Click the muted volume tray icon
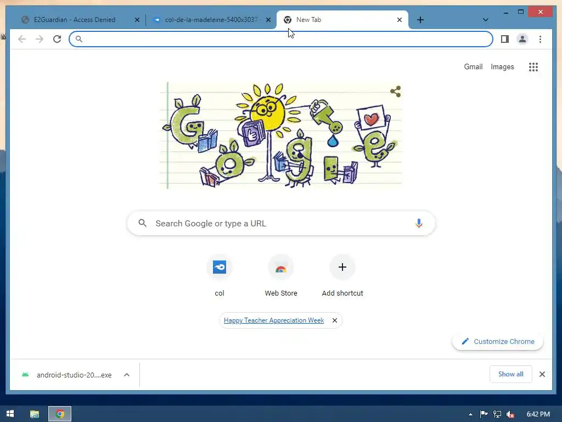562x422 pixels. pos(510,414)
